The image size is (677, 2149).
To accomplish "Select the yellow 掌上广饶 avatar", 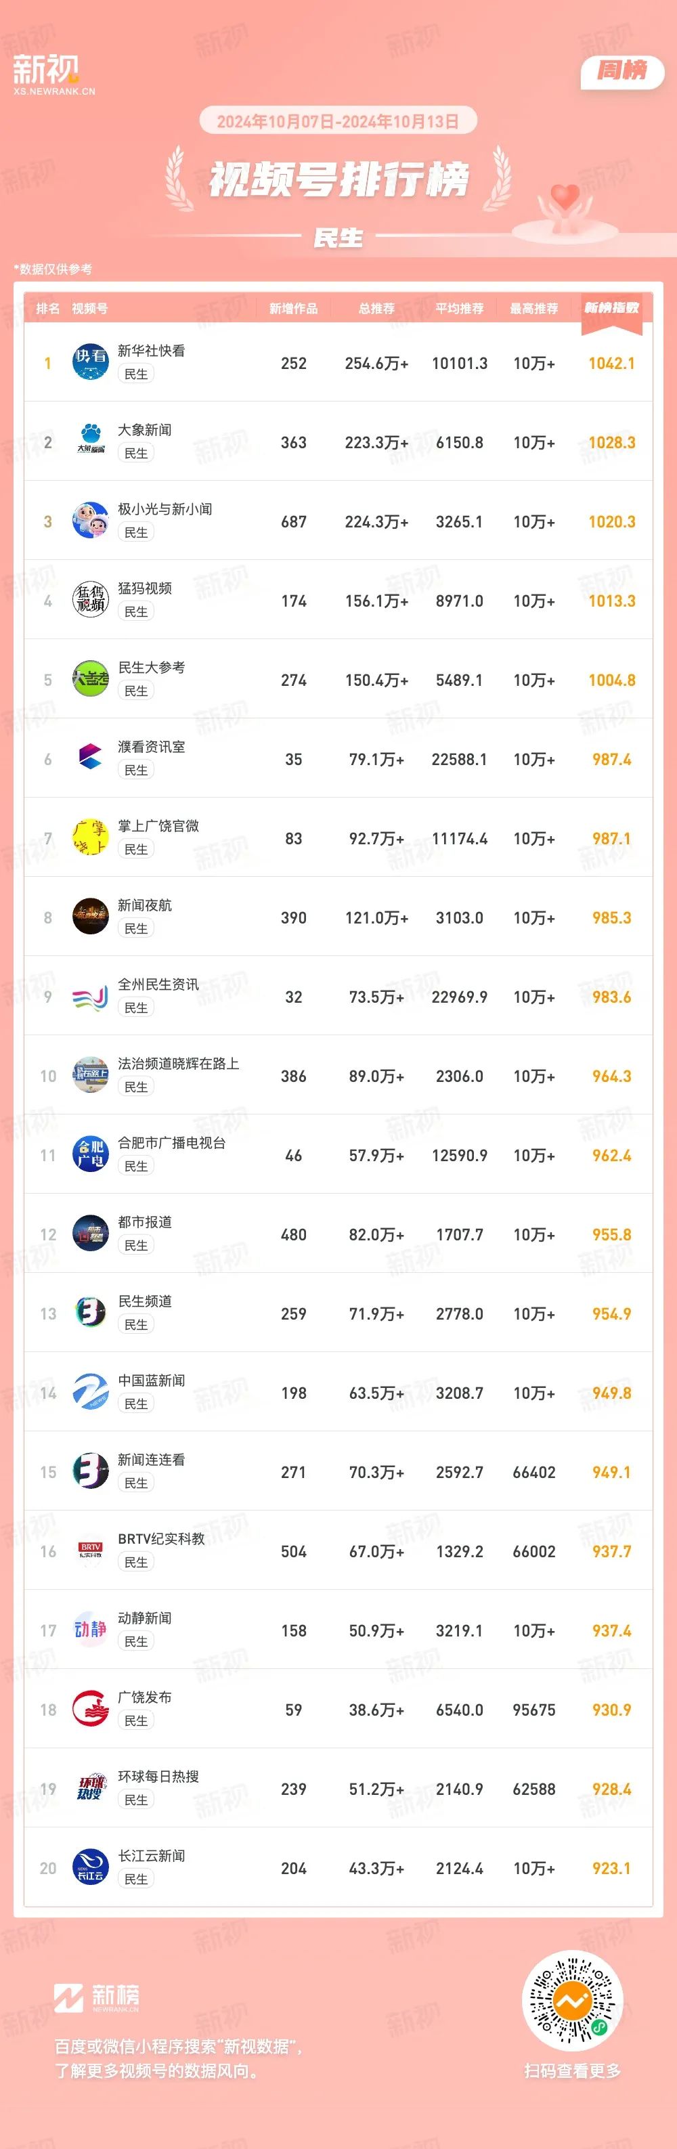I will point(90,838).
